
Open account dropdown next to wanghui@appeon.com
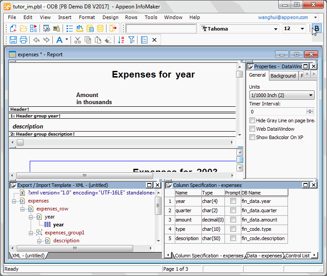(x=315, y=17)
